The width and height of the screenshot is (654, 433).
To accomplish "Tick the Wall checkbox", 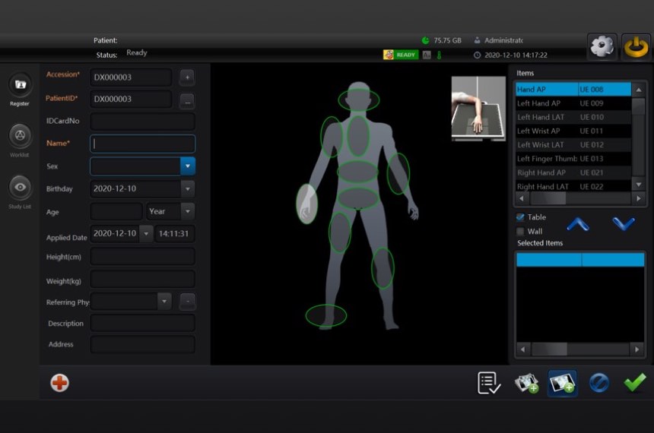I will click(x=521, y=232).
